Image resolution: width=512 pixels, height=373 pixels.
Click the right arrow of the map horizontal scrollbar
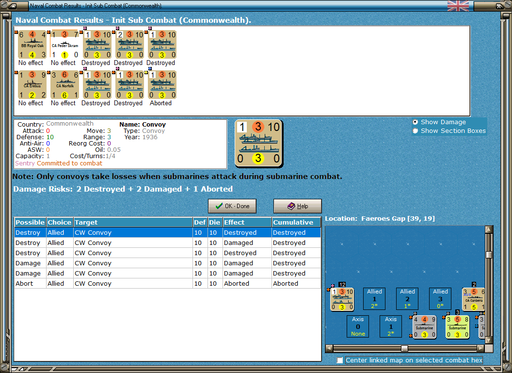(480, 348)
